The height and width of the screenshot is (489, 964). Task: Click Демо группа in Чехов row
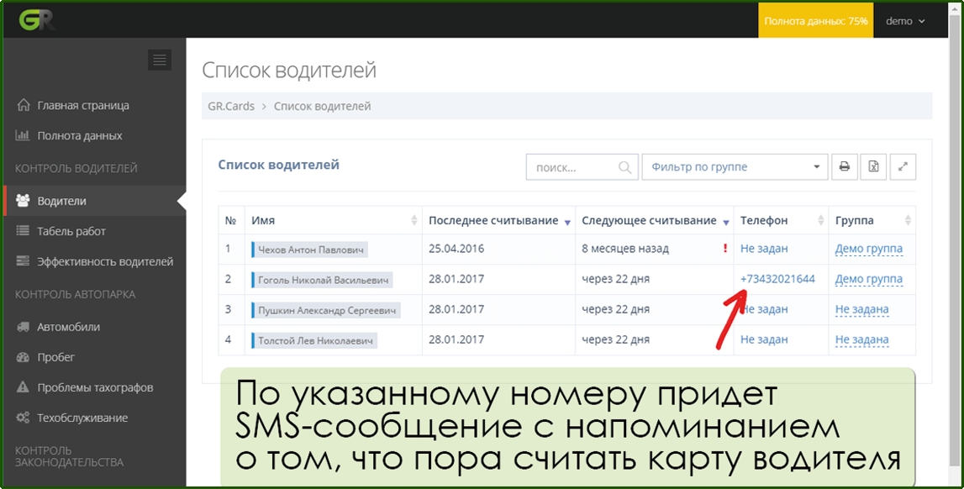point(869,249)
